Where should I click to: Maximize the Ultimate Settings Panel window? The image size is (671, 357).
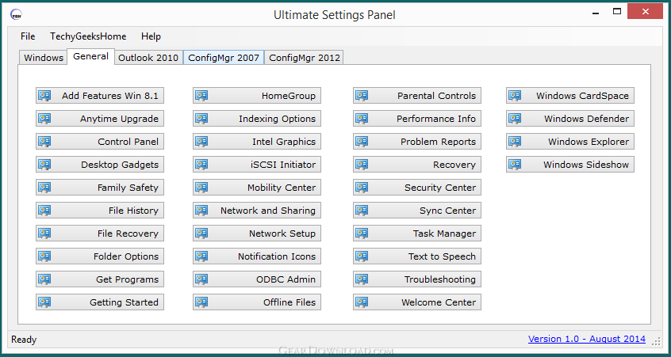(616, 12)
